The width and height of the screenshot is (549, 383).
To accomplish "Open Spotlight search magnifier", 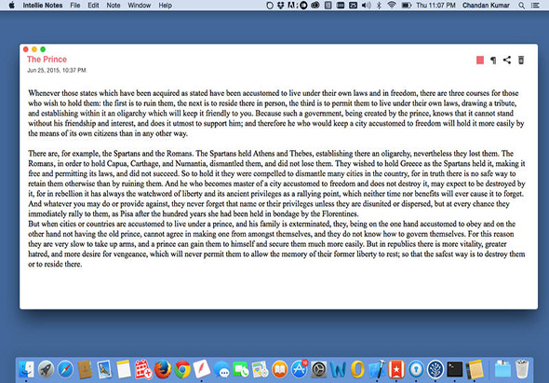I will 522,6.
